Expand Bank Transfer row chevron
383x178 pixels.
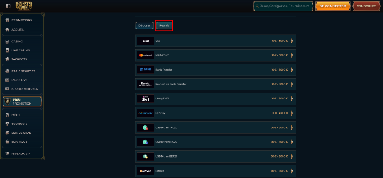click(292, 70)
